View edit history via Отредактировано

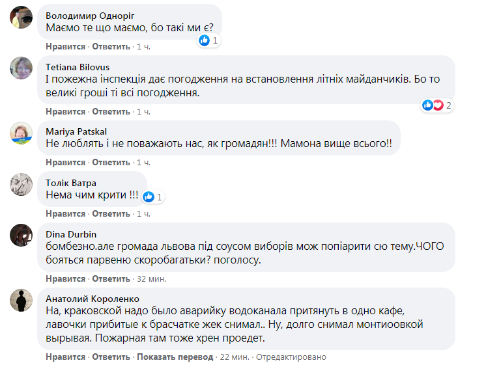(291, 357)
